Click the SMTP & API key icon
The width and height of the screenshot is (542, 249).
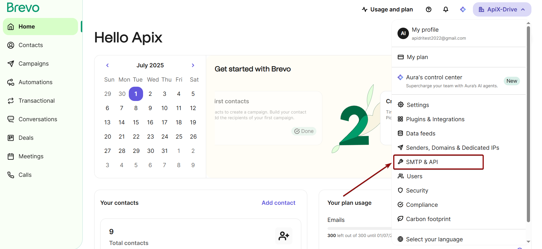pyautogui.click(x=400, y=162)
